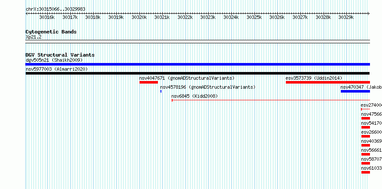The image size is (382, 189).
Task: Click the red bar under nsv58707 label
Action: coord(365,163)
